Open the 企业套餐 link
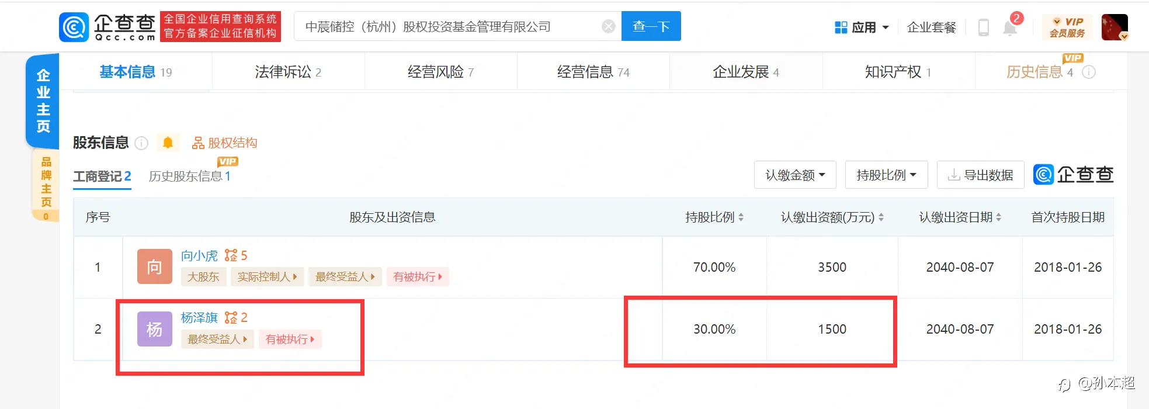This screenshot has width=1149, height=409. (x=931, y=27)
